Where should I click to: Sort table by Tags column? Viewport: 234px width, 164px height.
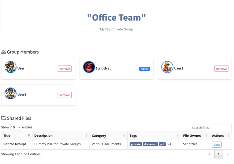(x=154, y=135)
